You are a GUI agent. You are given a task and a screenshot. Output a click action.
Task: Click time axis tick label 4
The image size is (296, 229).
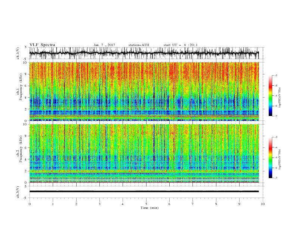(x=123, y=204)
